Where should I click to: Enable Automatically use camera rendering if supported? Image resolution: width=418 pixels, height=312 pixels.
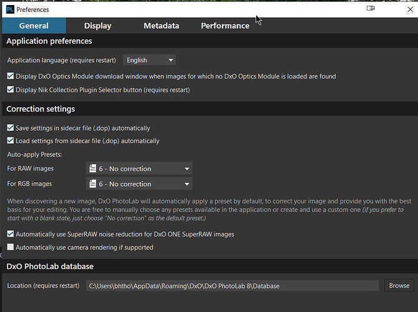tap(11, 247)
